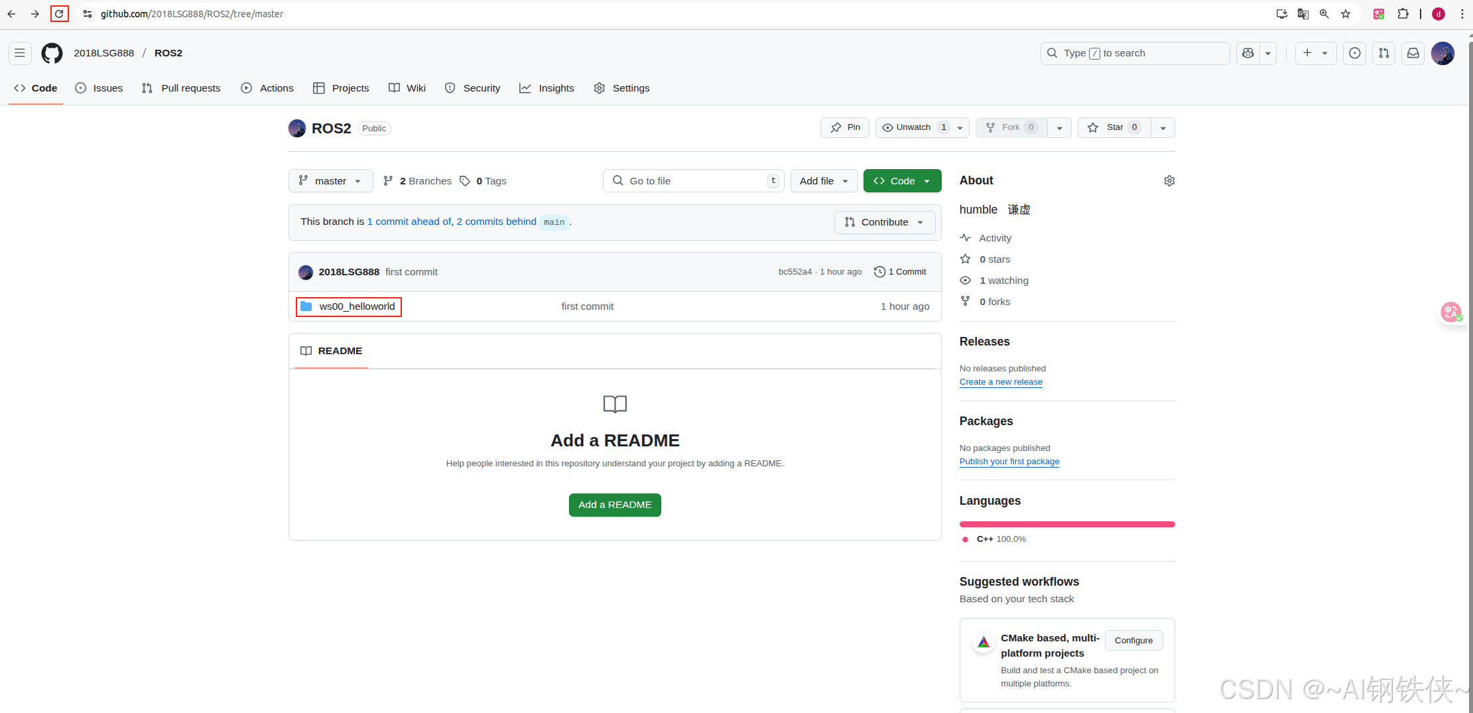1473x713 pixels.
Task: Go back using the browser back arrow
Action: pos(11,14)
